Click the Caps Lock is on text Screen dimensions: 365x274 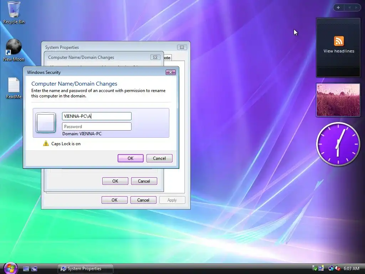point(66,144)
